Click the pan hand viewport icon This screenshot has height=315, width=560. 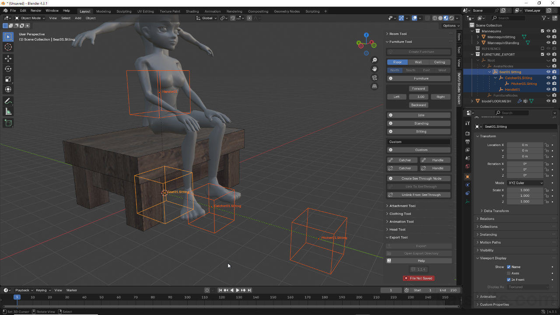click(x=374, y=69)
